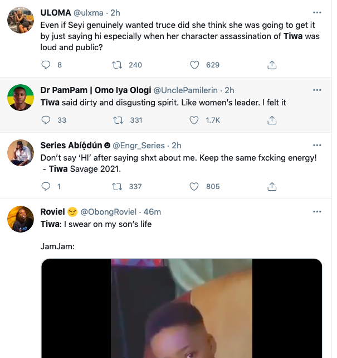Image resolution: width=337 pixels, height=358 pixels.
Task: Retweet ULOMA's tweet with 240 retweets
Action: (118, 65)
